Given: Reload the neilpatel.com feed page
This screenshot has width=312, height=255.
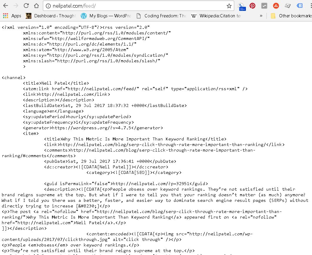Looking at the screenshot, I should (26, 6).
